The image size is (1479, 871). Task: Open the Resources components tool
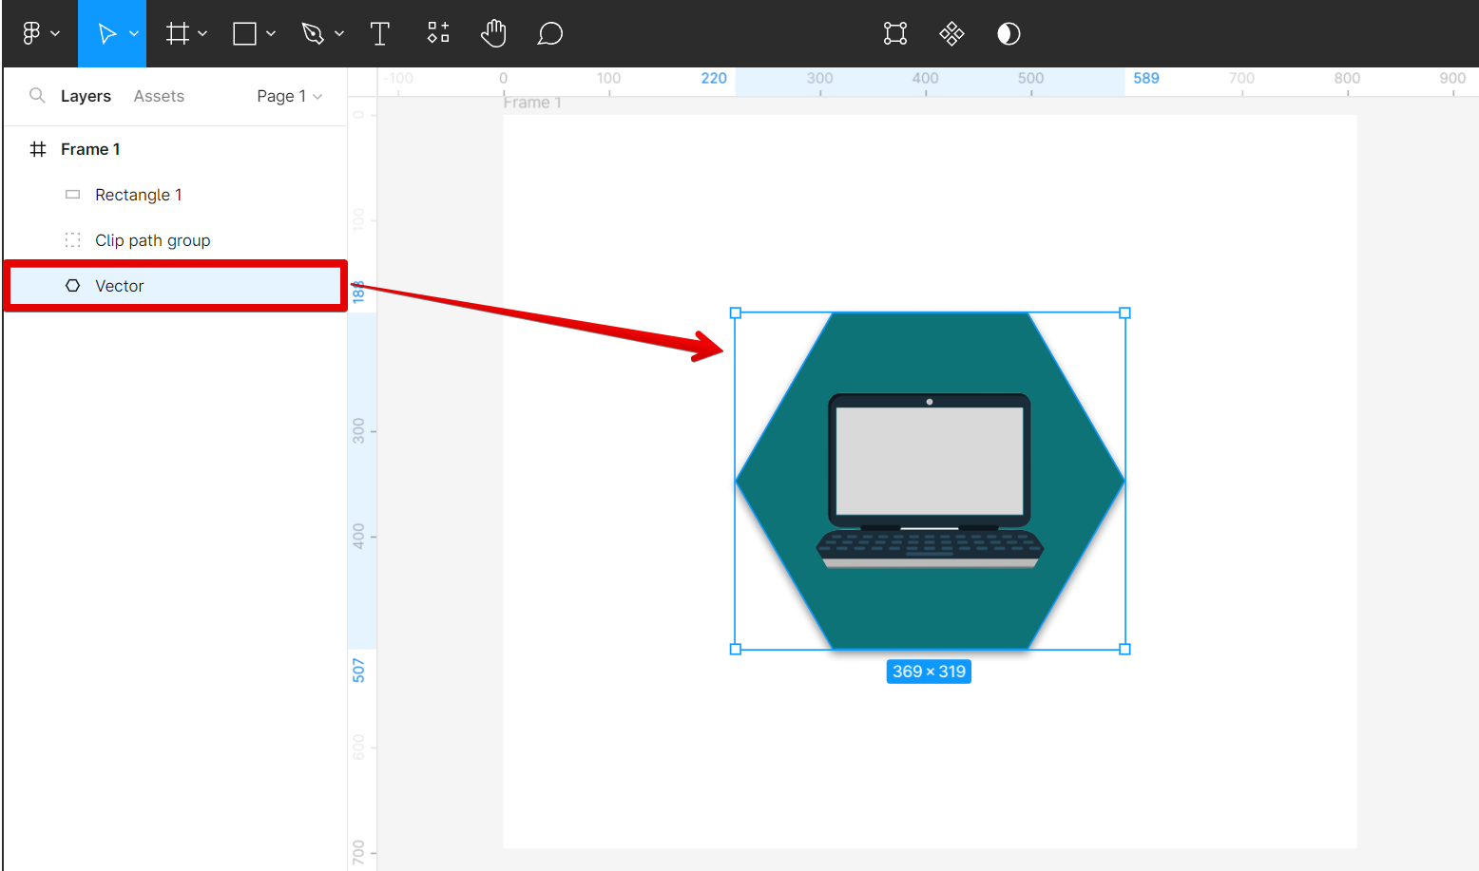point(437,34)
